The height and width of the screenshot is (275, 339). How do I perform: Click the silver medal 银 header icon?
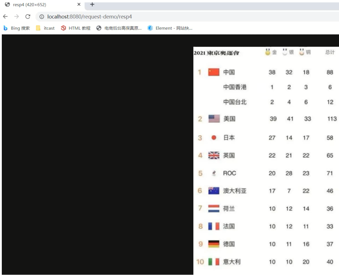(x=285, y=52)
